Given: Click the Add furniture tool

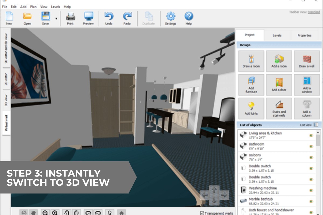Looking at the screenshot, I should 251,85.
